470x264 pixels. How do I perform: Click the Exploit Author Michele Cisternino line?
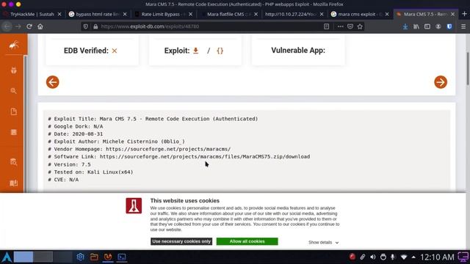[x=116, y=142]
